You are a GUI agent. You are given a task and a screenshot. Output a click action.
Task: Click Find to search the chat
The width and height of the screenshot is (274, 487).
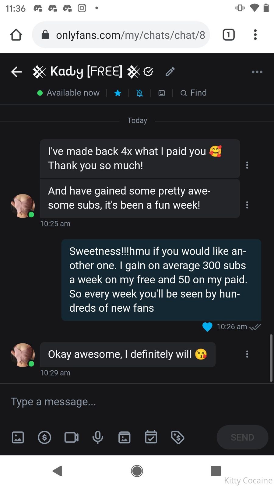(194, 93)
